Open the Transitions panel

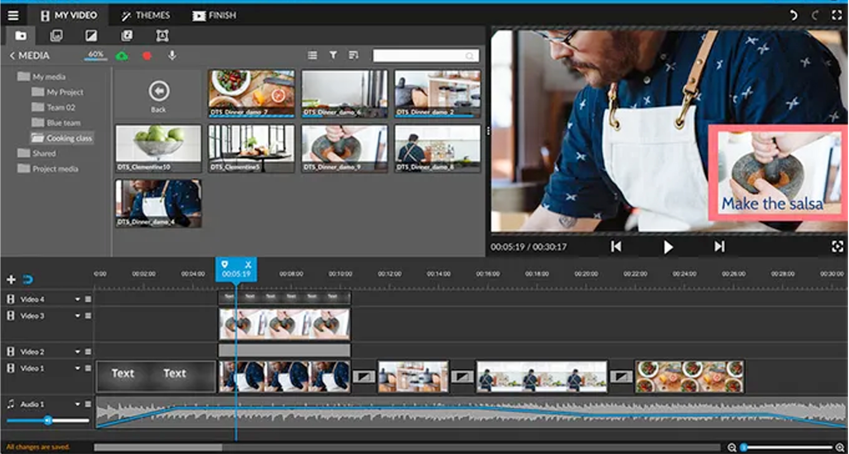(x=92, y=35)
